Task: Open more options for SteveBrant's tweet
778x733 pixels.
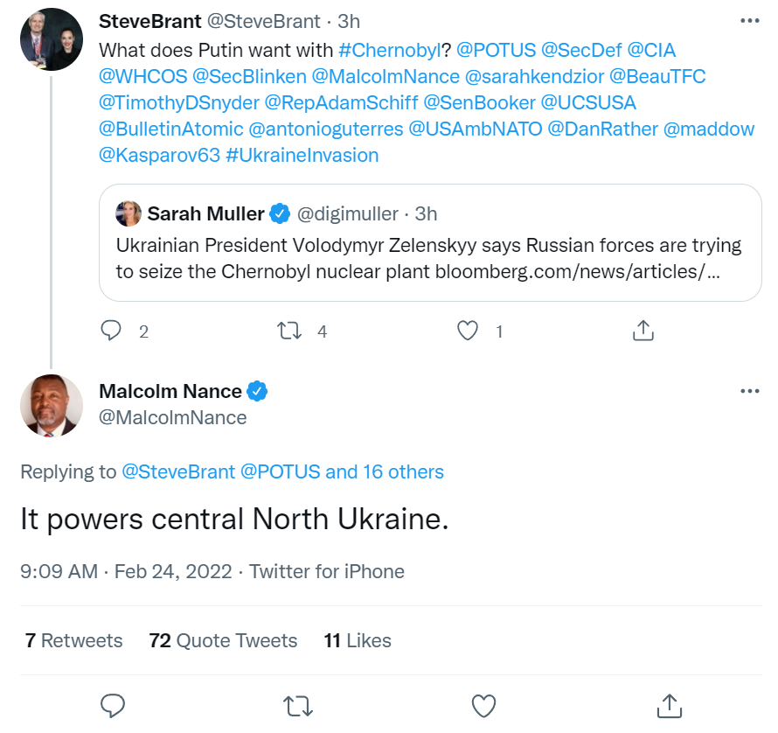Action: tap(749, 21)
